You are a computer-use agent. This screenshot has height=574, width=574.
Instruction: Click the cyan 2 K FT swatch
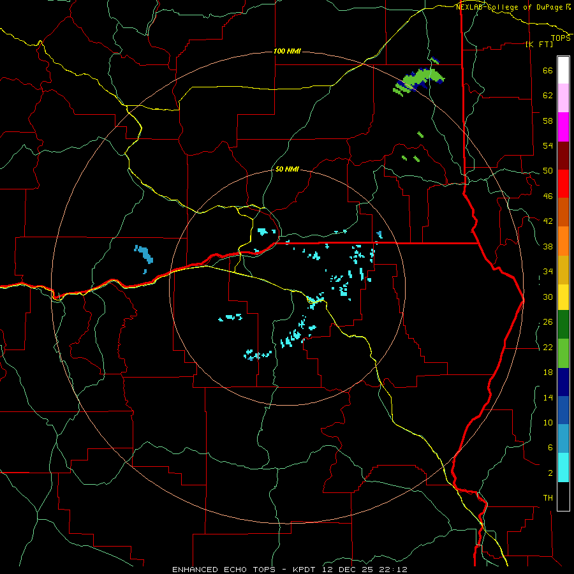click(x=563, y=467)
